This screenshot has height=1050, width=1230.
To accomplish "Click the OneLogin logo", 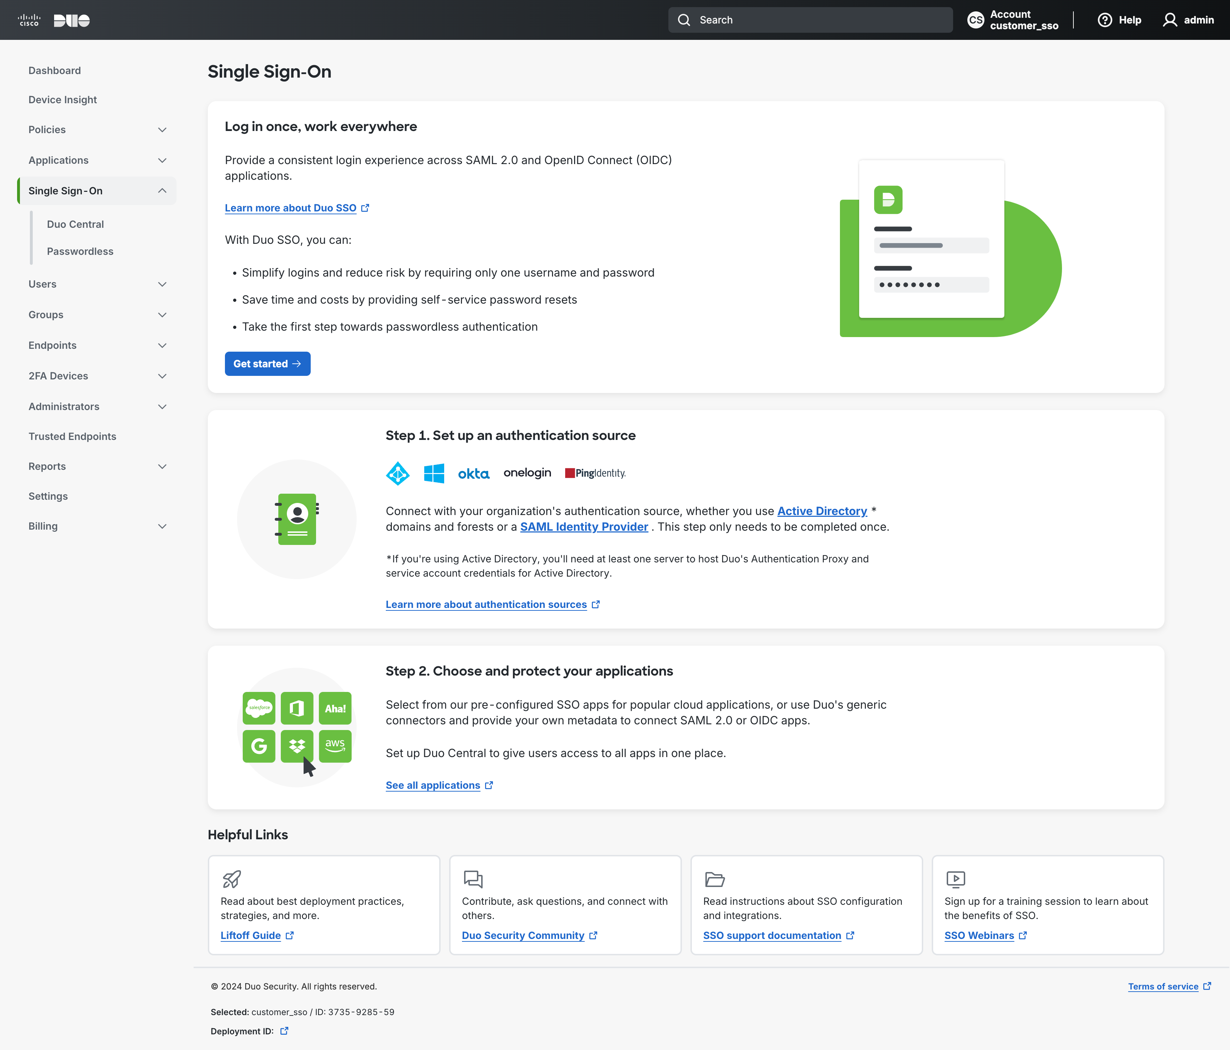I will (x=527, y=472).
